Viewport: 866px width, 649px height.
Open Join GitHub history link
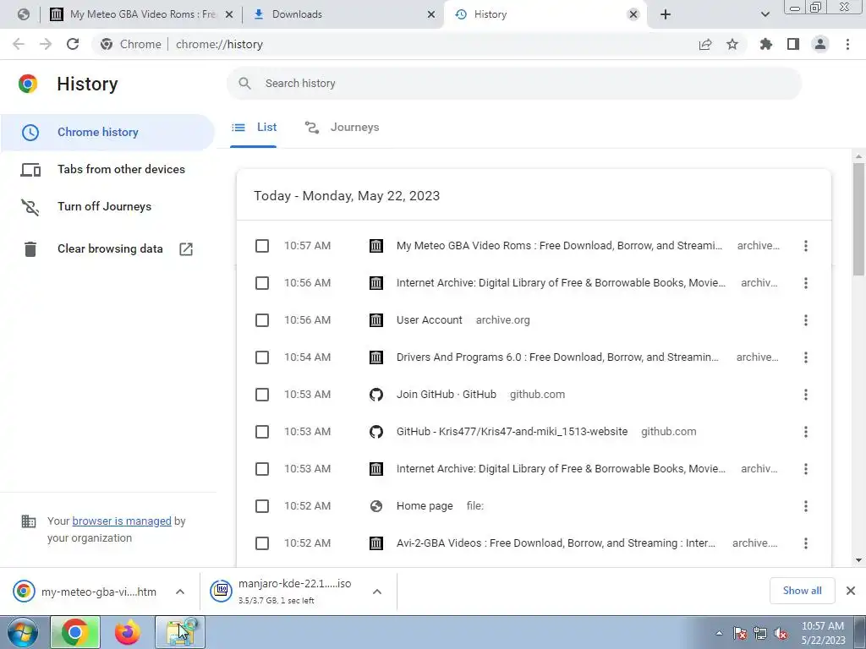(447, 395)
